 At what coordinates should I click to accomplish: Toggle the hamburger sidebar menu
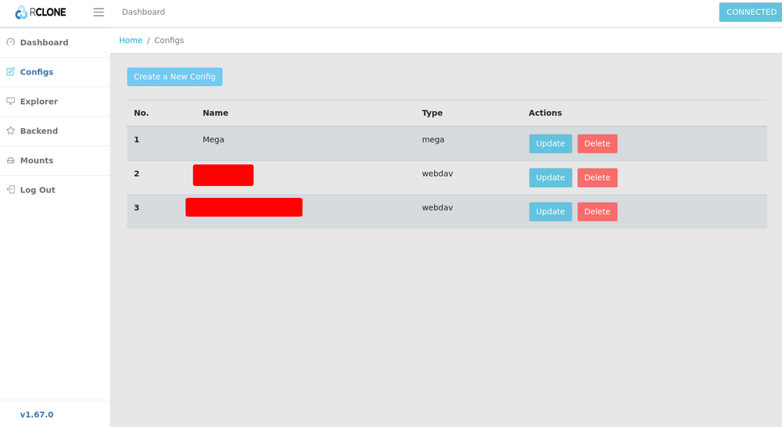99,12
